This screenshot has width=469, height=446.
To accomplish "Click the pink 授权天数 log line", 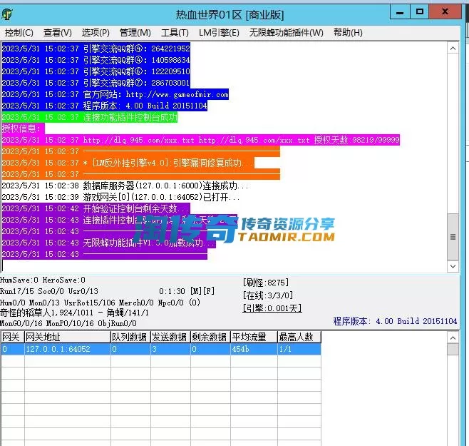I will click(x=201, y=140).
